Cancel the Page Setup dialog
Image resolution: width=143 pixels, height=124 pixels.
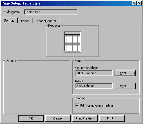click(x=58, y=118)
